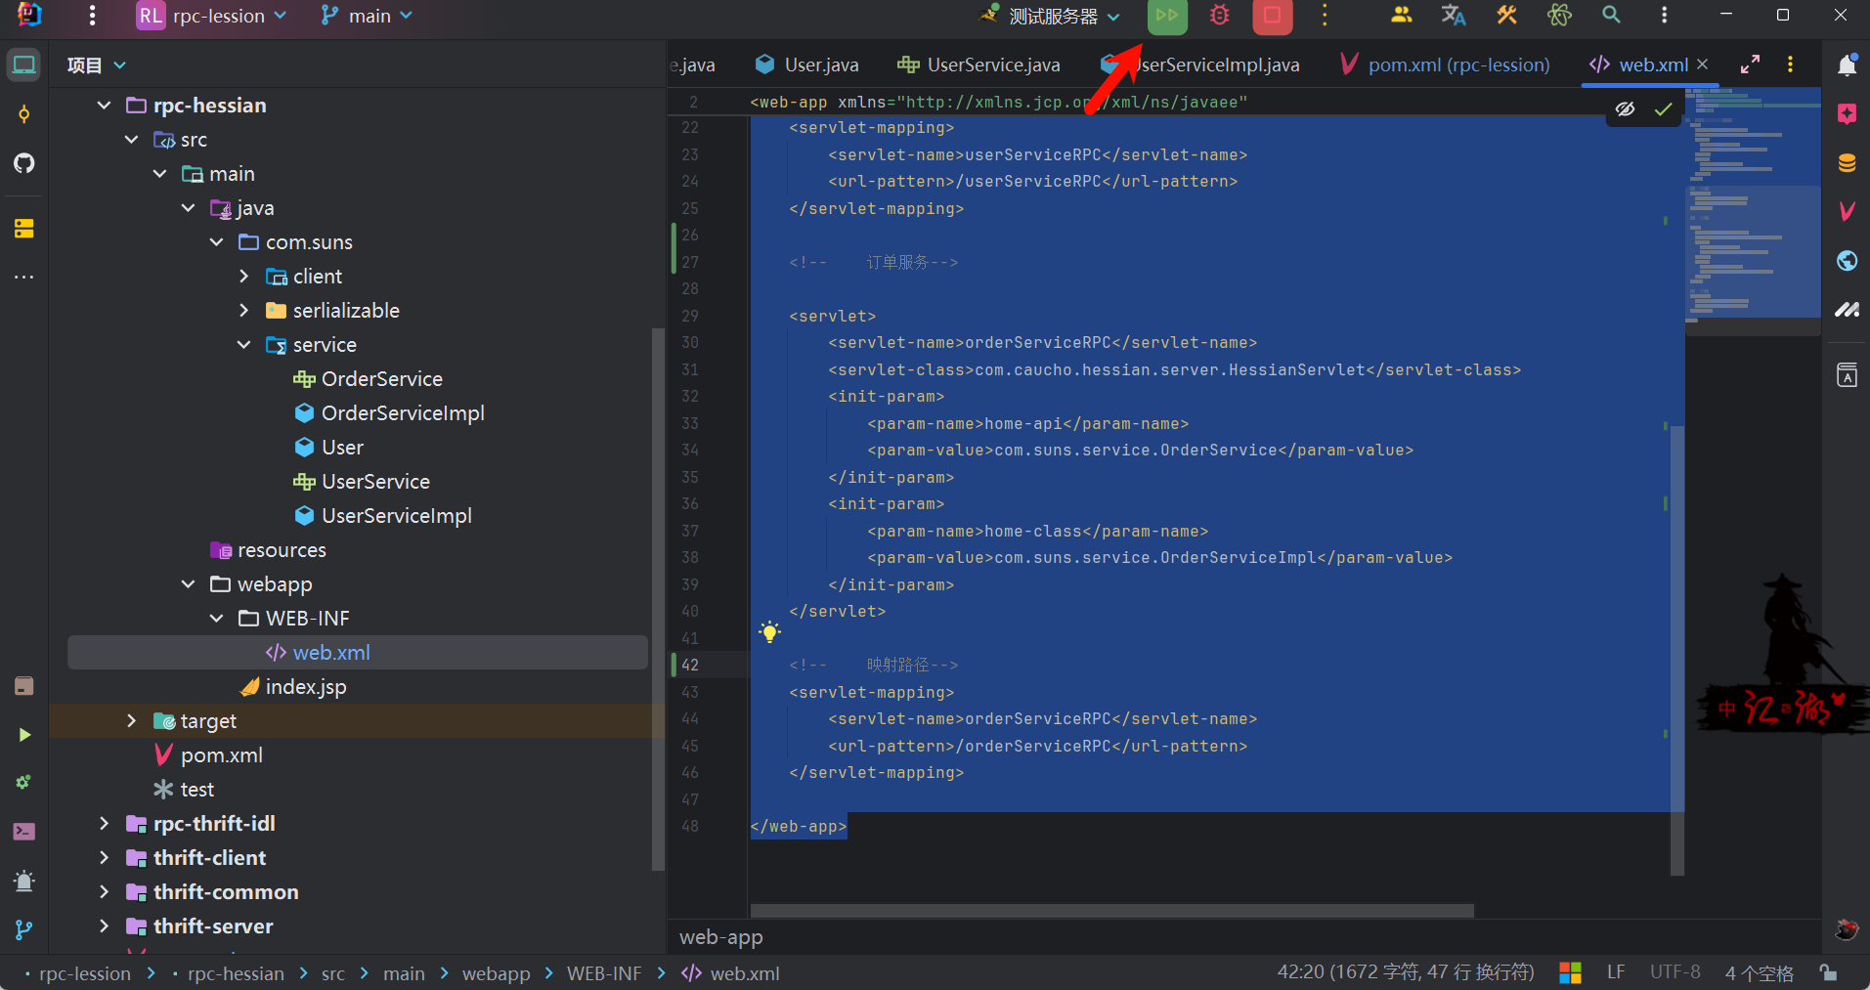Open the search everywhere magnifier icon
Image resolution: width=1870 pixels, height=990 pixels.
[x=1611, y=16]
